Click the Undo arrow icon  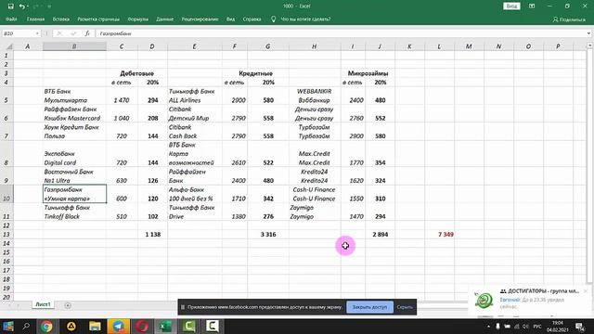tap(22, 6)
